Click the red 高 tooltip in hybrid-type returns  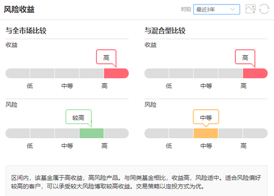(245, 57)
